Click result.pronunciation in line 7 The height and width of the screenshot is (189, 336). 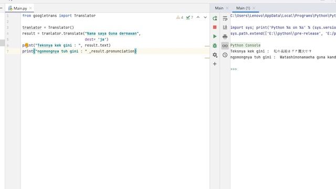pyautogui.click(x=113, y=51)
